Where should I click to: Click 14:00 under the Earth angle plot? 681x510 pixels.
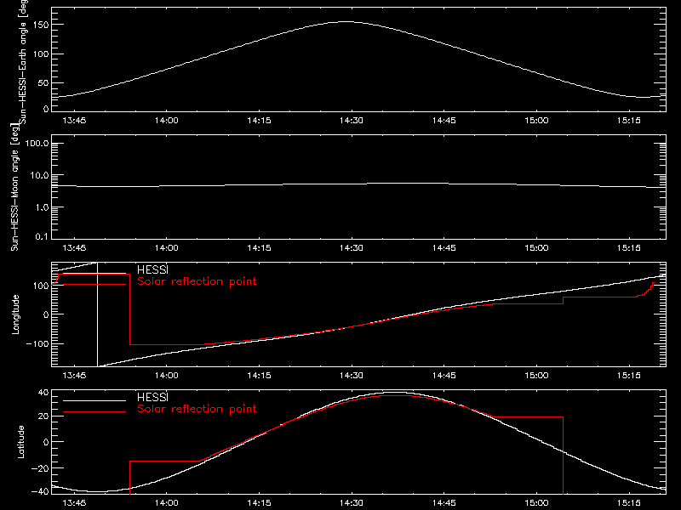pyautogui.click(x=166, y=121)
